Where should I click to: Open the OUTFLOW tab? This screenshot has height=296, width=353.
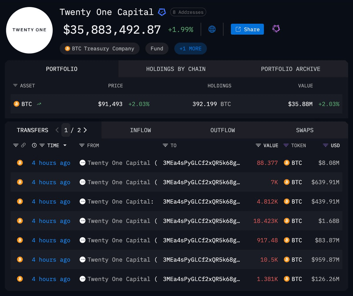(223, 130)
